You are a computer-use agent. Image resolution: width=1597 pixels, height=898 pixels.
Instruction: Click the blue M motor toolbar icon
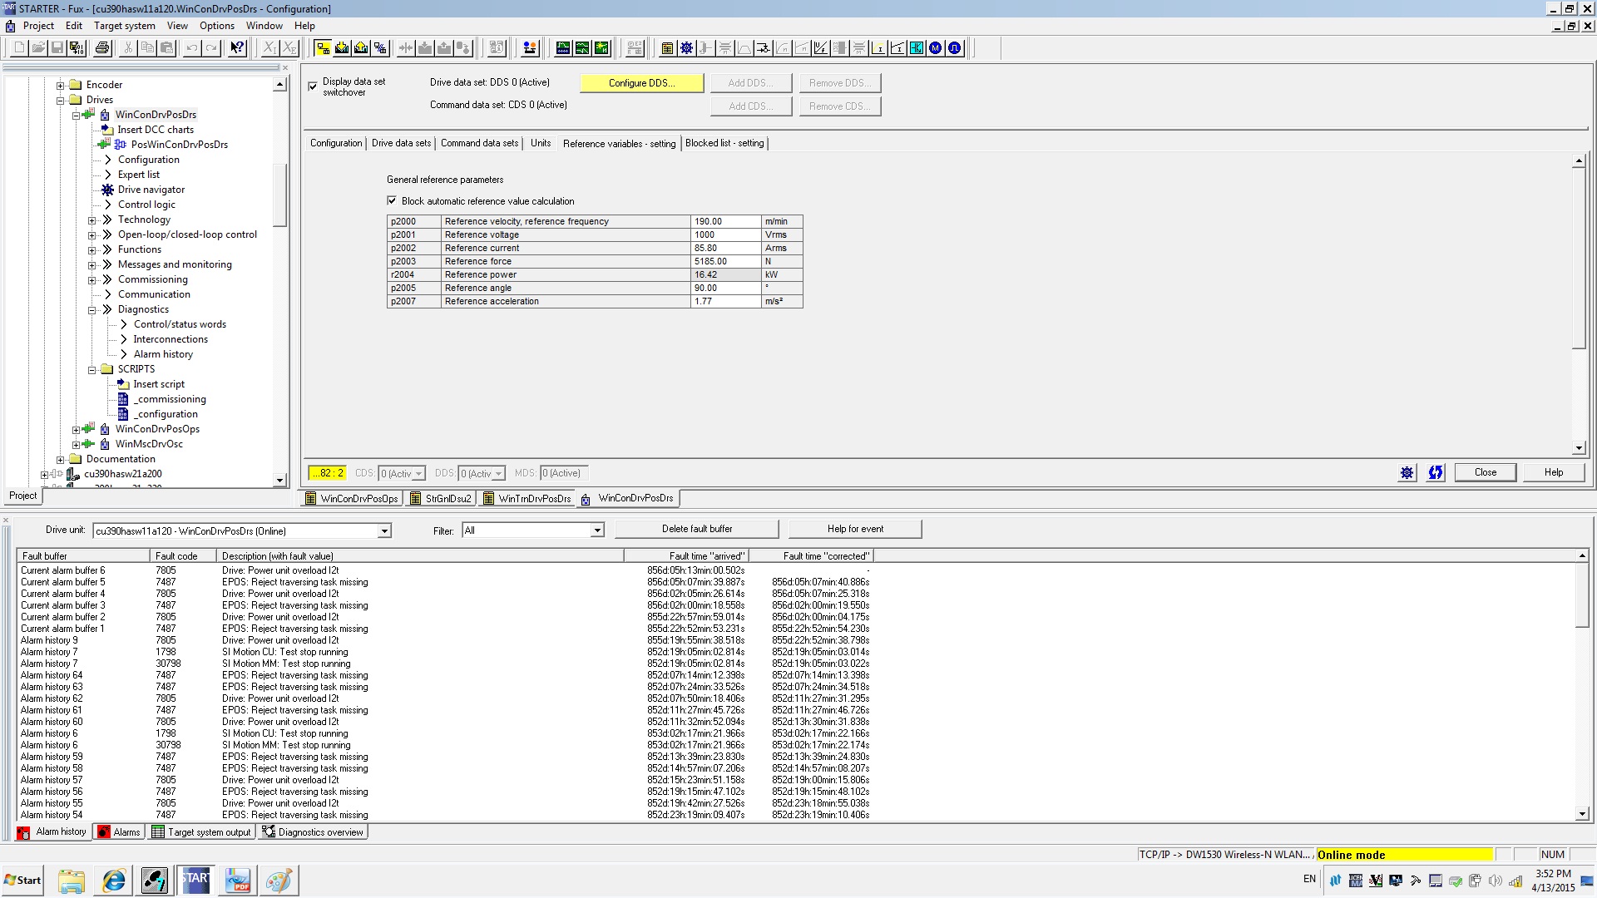coord(935,48)
